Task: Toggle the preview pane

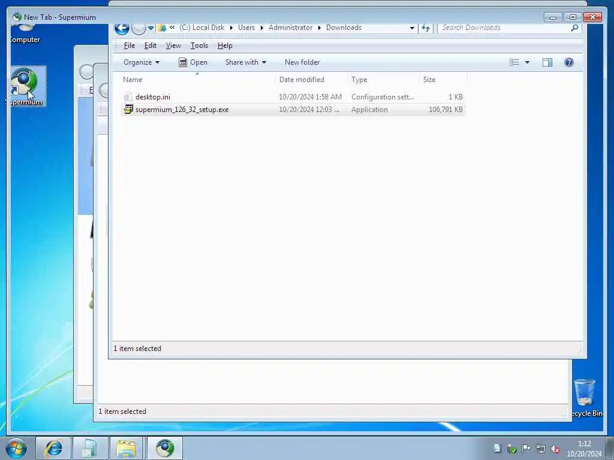Action: tap(547, 62)
